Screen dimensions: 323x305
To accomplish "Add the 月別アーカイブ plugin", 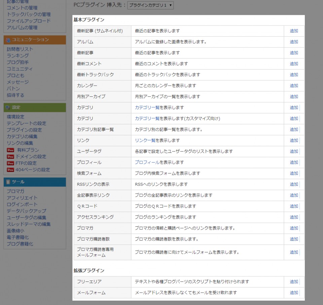I will [294, 96].
